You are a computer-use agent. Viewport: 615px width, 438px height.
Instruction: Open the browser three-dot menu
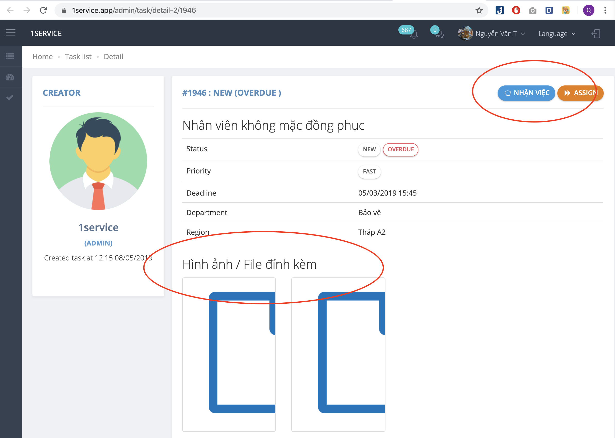[605, 11]
